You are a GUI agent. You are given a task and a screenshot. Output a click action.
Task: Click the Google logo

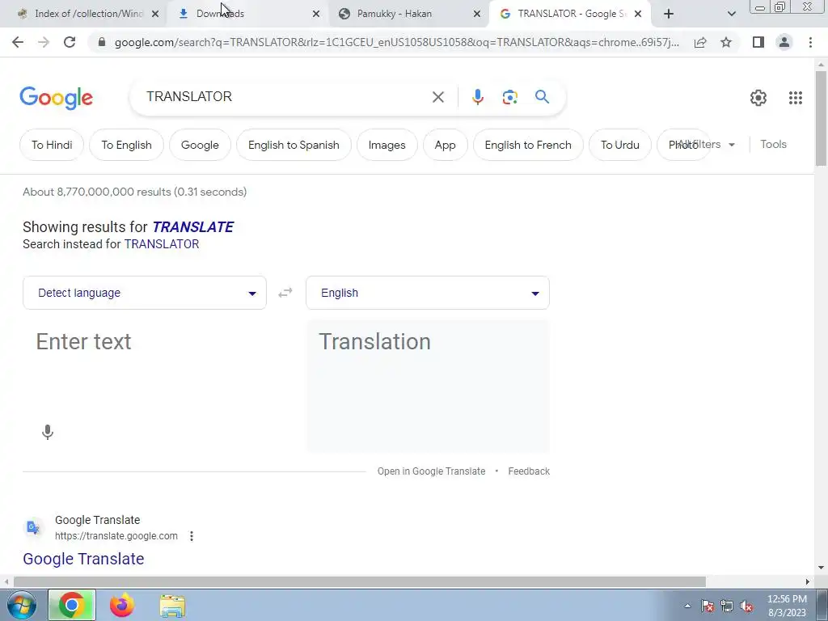56,98
